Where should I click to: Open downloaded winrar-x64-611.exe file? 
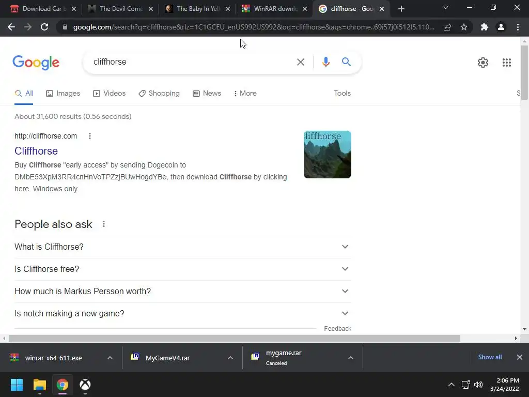53,358
